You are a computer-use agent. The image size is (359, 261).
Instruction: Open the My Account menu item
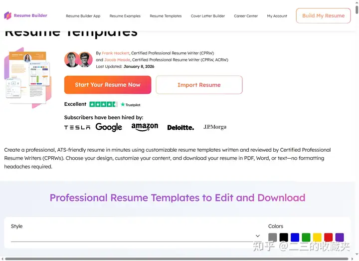[x=277, y=16]
